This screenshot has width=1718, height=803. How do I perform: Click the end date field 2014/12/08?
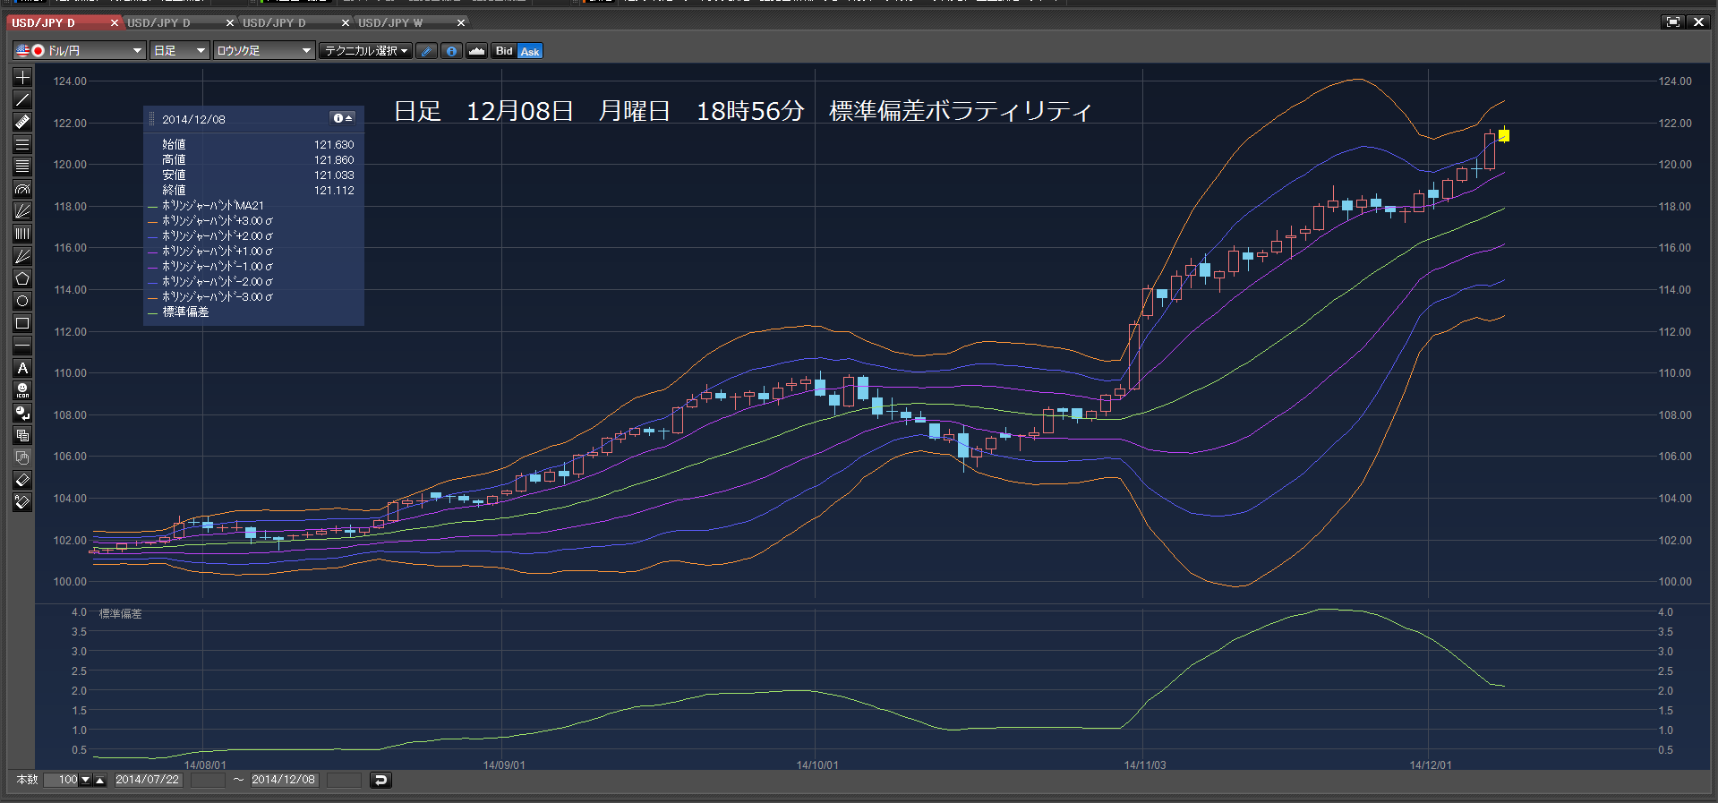[x=284, y=780]
